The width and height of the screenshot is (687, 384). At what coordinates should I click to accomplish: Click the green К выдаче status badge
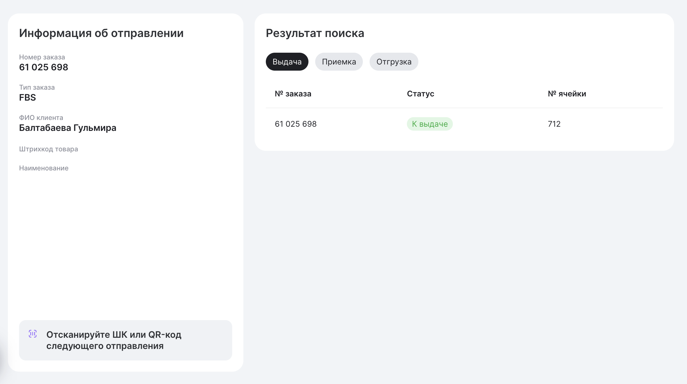[430, 124]
